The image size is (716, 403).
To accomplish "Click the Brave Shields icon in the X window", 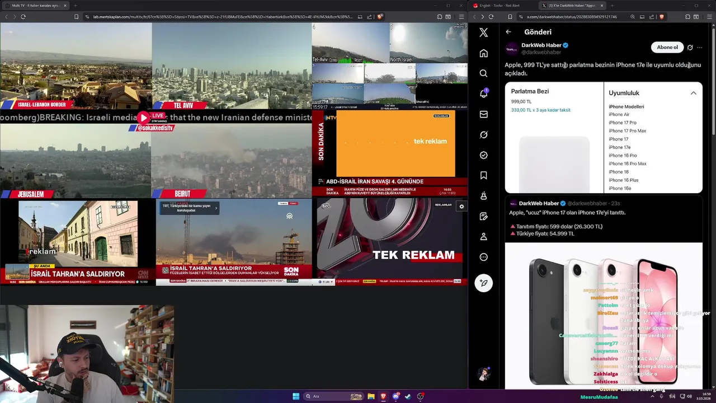I will click(x=662, y=17).
